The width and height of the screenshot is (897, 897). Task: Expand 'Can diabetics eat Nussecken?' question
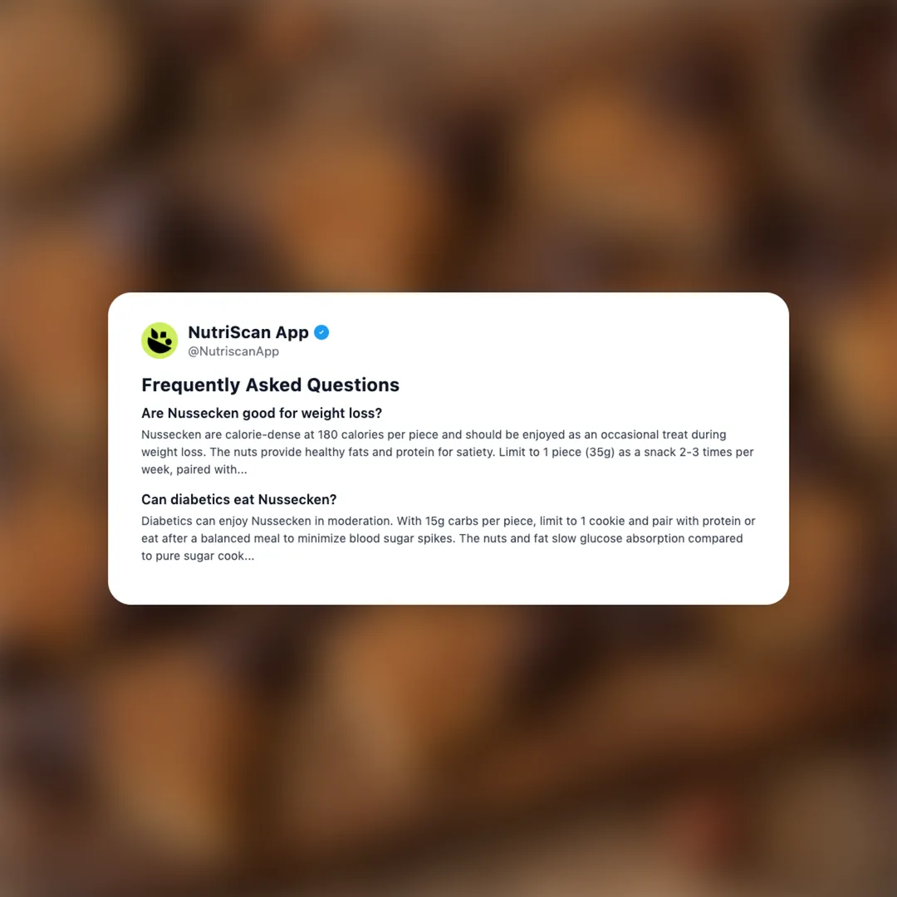pyautogui.click(x=238, y=499)
